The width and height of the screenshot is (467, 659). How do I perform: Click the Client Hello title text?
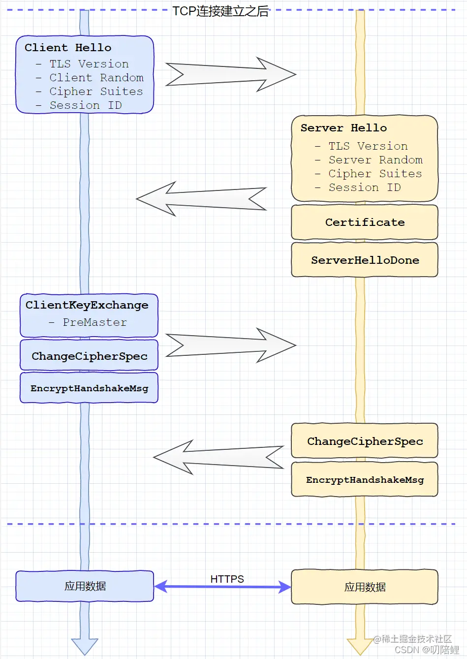coord(68,48)
